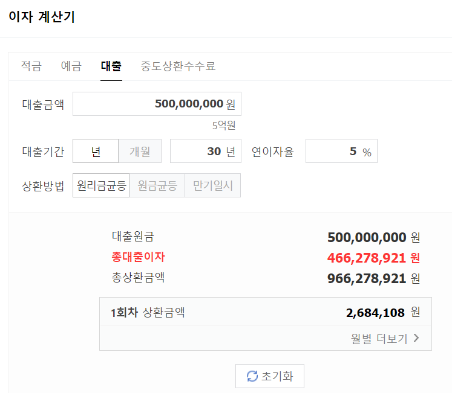The height and width of the screenshot is (393, 452).
Task: Switch to the 예금 tab
Action: coord(71,66)
